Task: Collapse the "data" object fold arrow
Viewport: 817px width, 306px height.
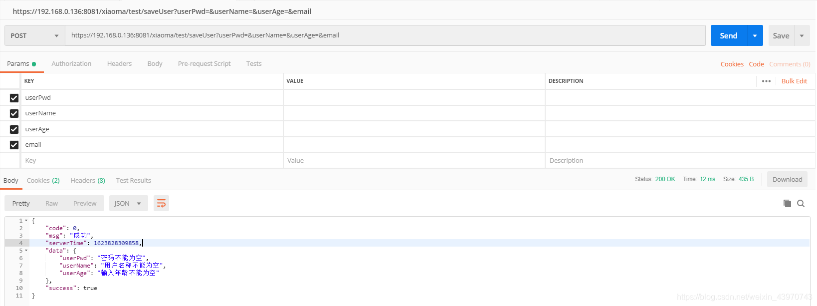Action: pyautogui.click(x=26, y=251)
